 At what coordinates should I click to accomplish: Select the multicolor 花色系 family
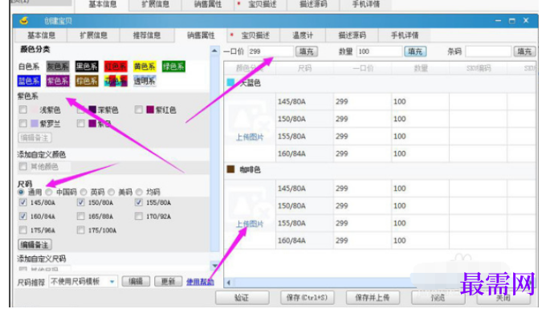click(x=116, y=81)
